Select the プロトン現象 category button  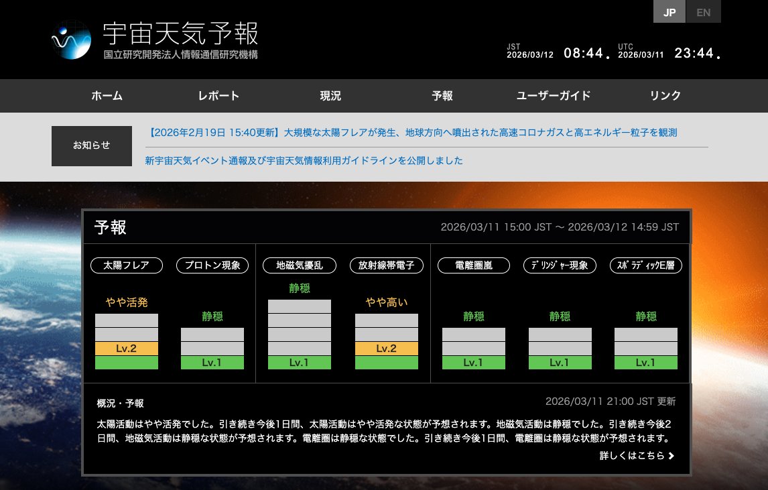point(212,265)
